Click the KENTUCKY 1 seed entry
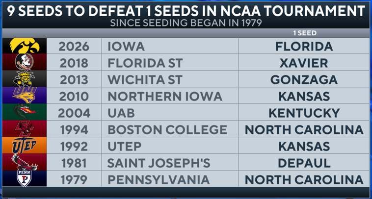This screenshot has width=372, height=199. click(304, 113)
